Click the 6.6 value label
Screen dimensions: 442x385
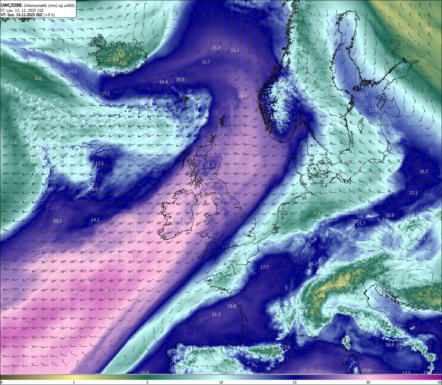click(x=137, y=356)
